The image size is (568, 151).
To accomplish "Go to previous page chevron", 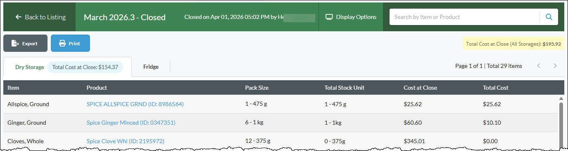I will pos(539,66).
